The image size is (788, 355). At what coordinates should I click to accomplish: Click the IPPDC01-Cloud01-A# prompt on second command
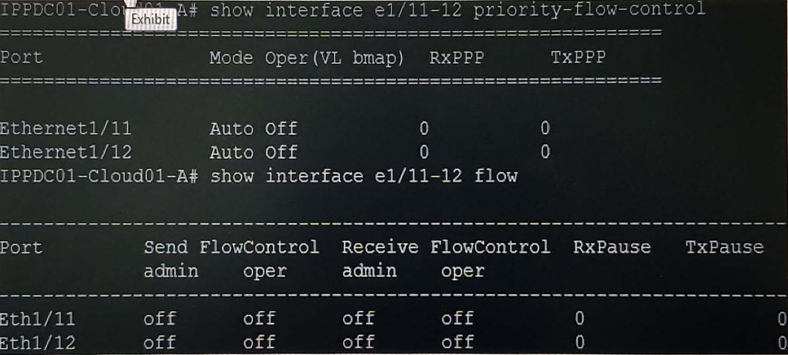coord(100,176)
